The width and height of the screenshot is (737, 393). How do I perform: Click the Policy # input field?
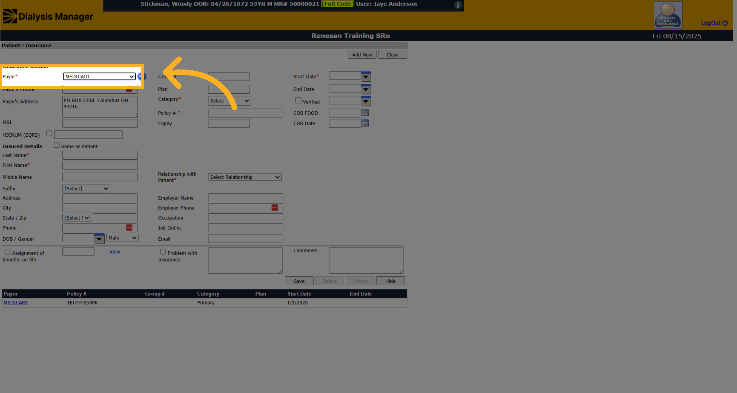click(x=246, y=113)
